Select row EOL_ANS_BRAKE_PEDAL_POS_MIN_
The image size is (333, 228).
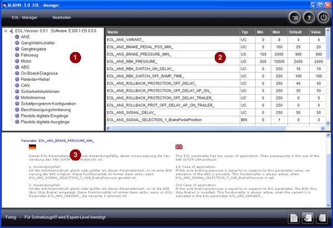pyautogui.click(x=215, y=47)
